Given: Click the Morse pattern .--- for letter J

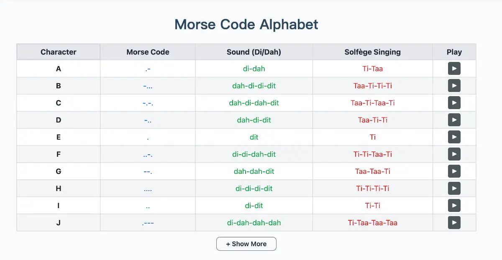Looking at the screenshot, I should click(x=148, y=222).
